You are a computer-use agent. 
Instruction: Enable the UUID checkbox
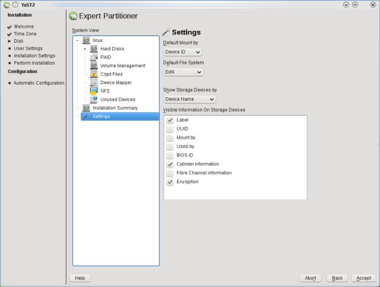pos(170,129)
